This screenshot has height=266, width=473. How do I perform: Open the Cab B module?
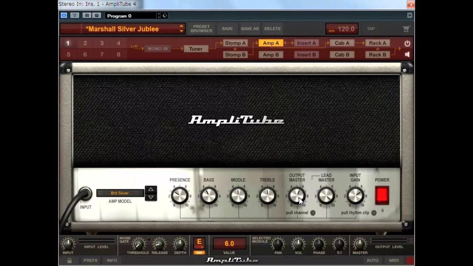tap(342, 54)
